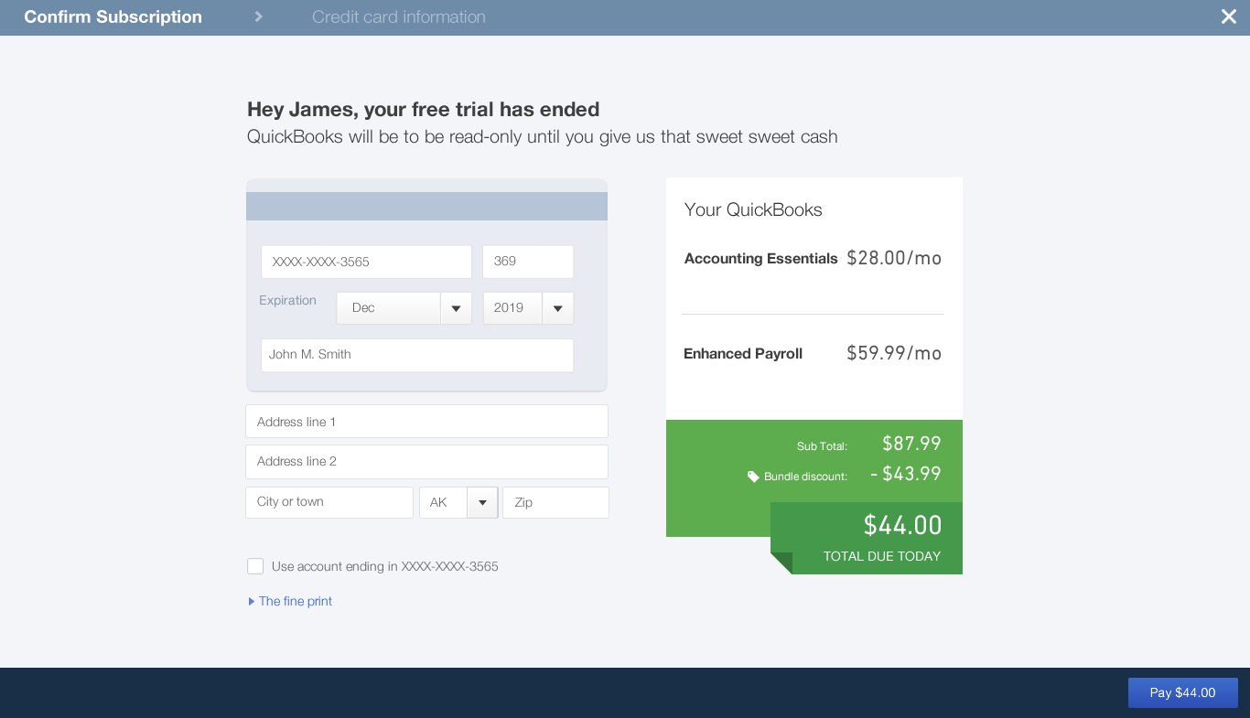The height and width of the screenshot is (718, 1250).
Task: Click the security code field showing 369
Action: point(528,262)
